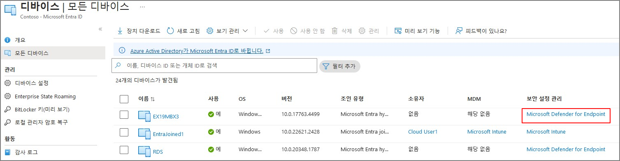The width and height of the screenshot is (620, 161).
Task: Sort by 이름 column header
Action: 146,99
